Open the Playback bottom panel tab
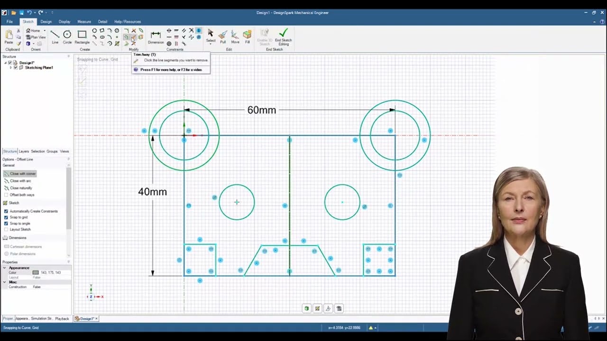 (62, 319)
